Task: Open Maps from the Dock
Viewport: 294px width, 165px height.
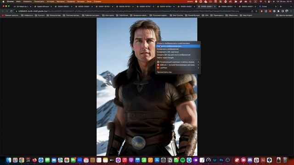Action: tap(60, 160)
